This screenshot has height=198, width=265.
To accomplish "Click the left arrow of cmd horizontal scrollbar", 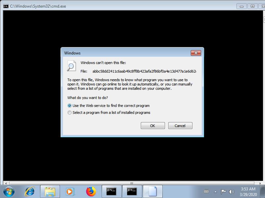I will pyautogui.click(x=6, y=183).
